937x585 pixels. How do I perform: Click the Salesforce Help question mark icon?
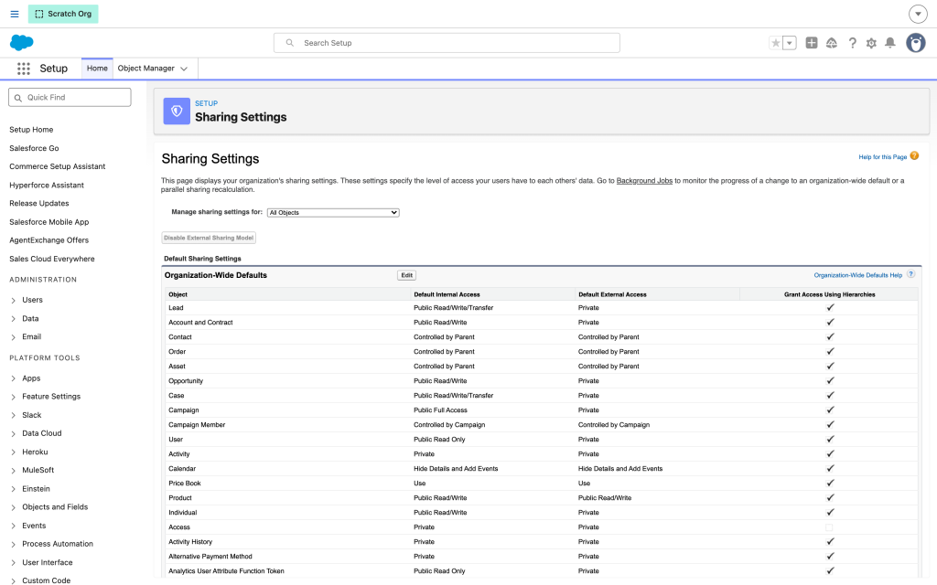(852, 43)
